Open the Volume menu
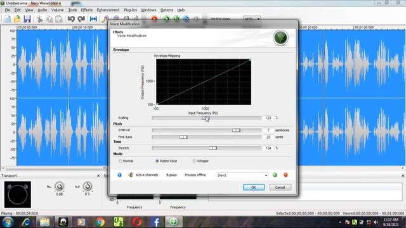The image size is (406, 228). pos(57,10)
